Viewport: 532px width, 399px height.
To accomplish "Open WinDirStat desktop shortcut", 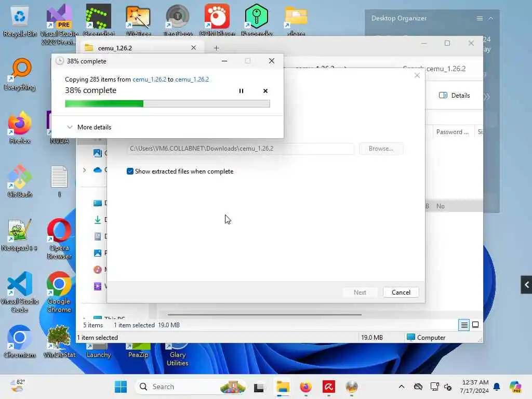I will point(59,342).
